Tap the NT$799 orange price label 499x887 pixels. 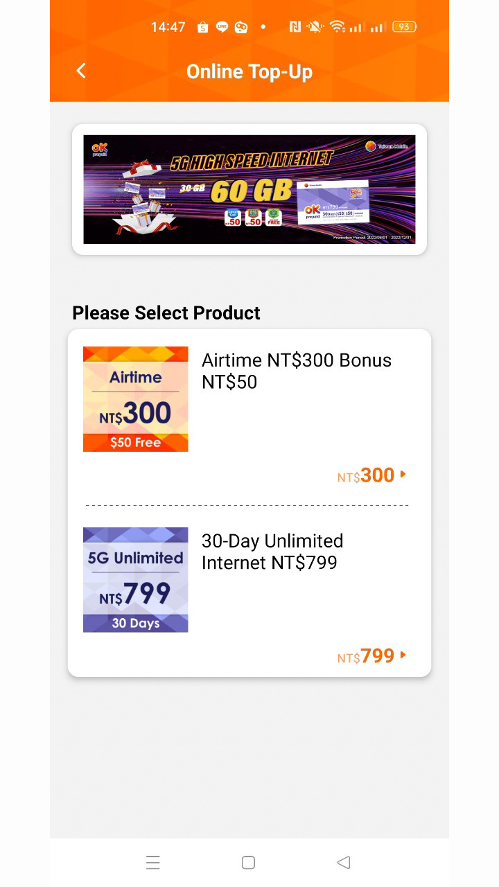click(366, 656)
